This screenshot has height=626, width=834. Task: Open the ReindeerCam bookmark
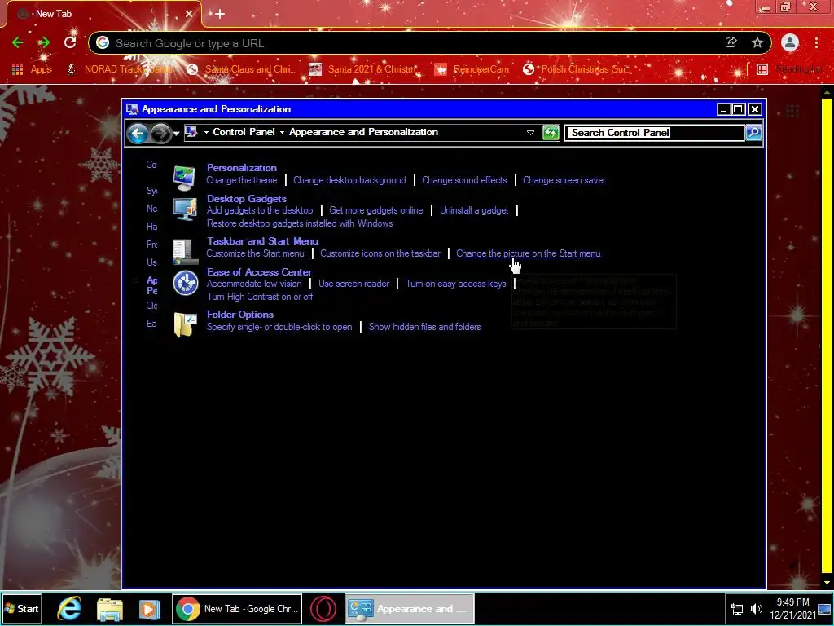pos(472,69)
